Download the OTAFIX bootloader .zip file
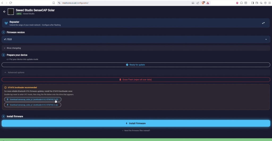Viewport: 272px width, 141px height. coord(33,105)
